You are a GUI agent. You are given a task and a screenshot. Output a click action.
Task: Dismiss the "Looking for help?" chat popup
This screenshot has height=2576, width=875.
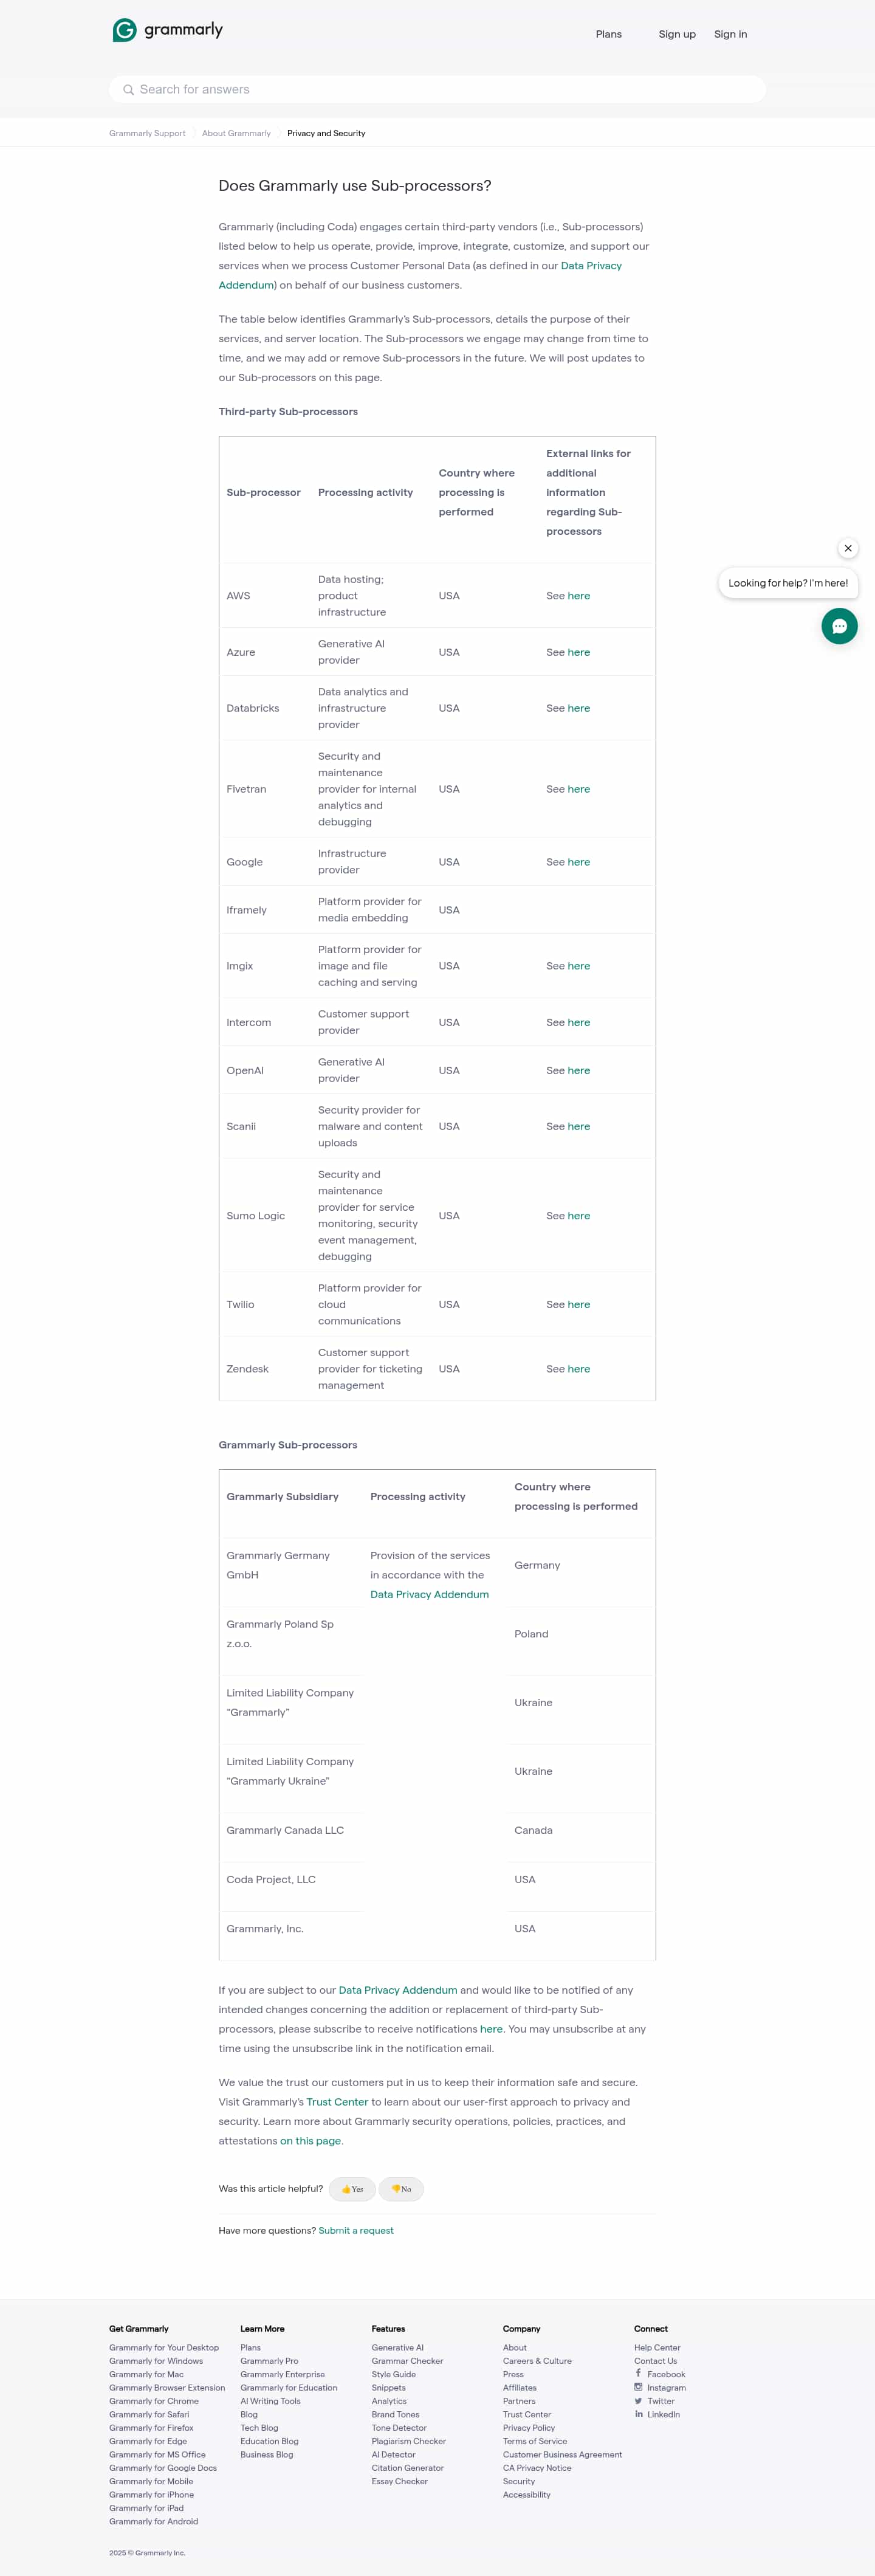tap(848, 548)
